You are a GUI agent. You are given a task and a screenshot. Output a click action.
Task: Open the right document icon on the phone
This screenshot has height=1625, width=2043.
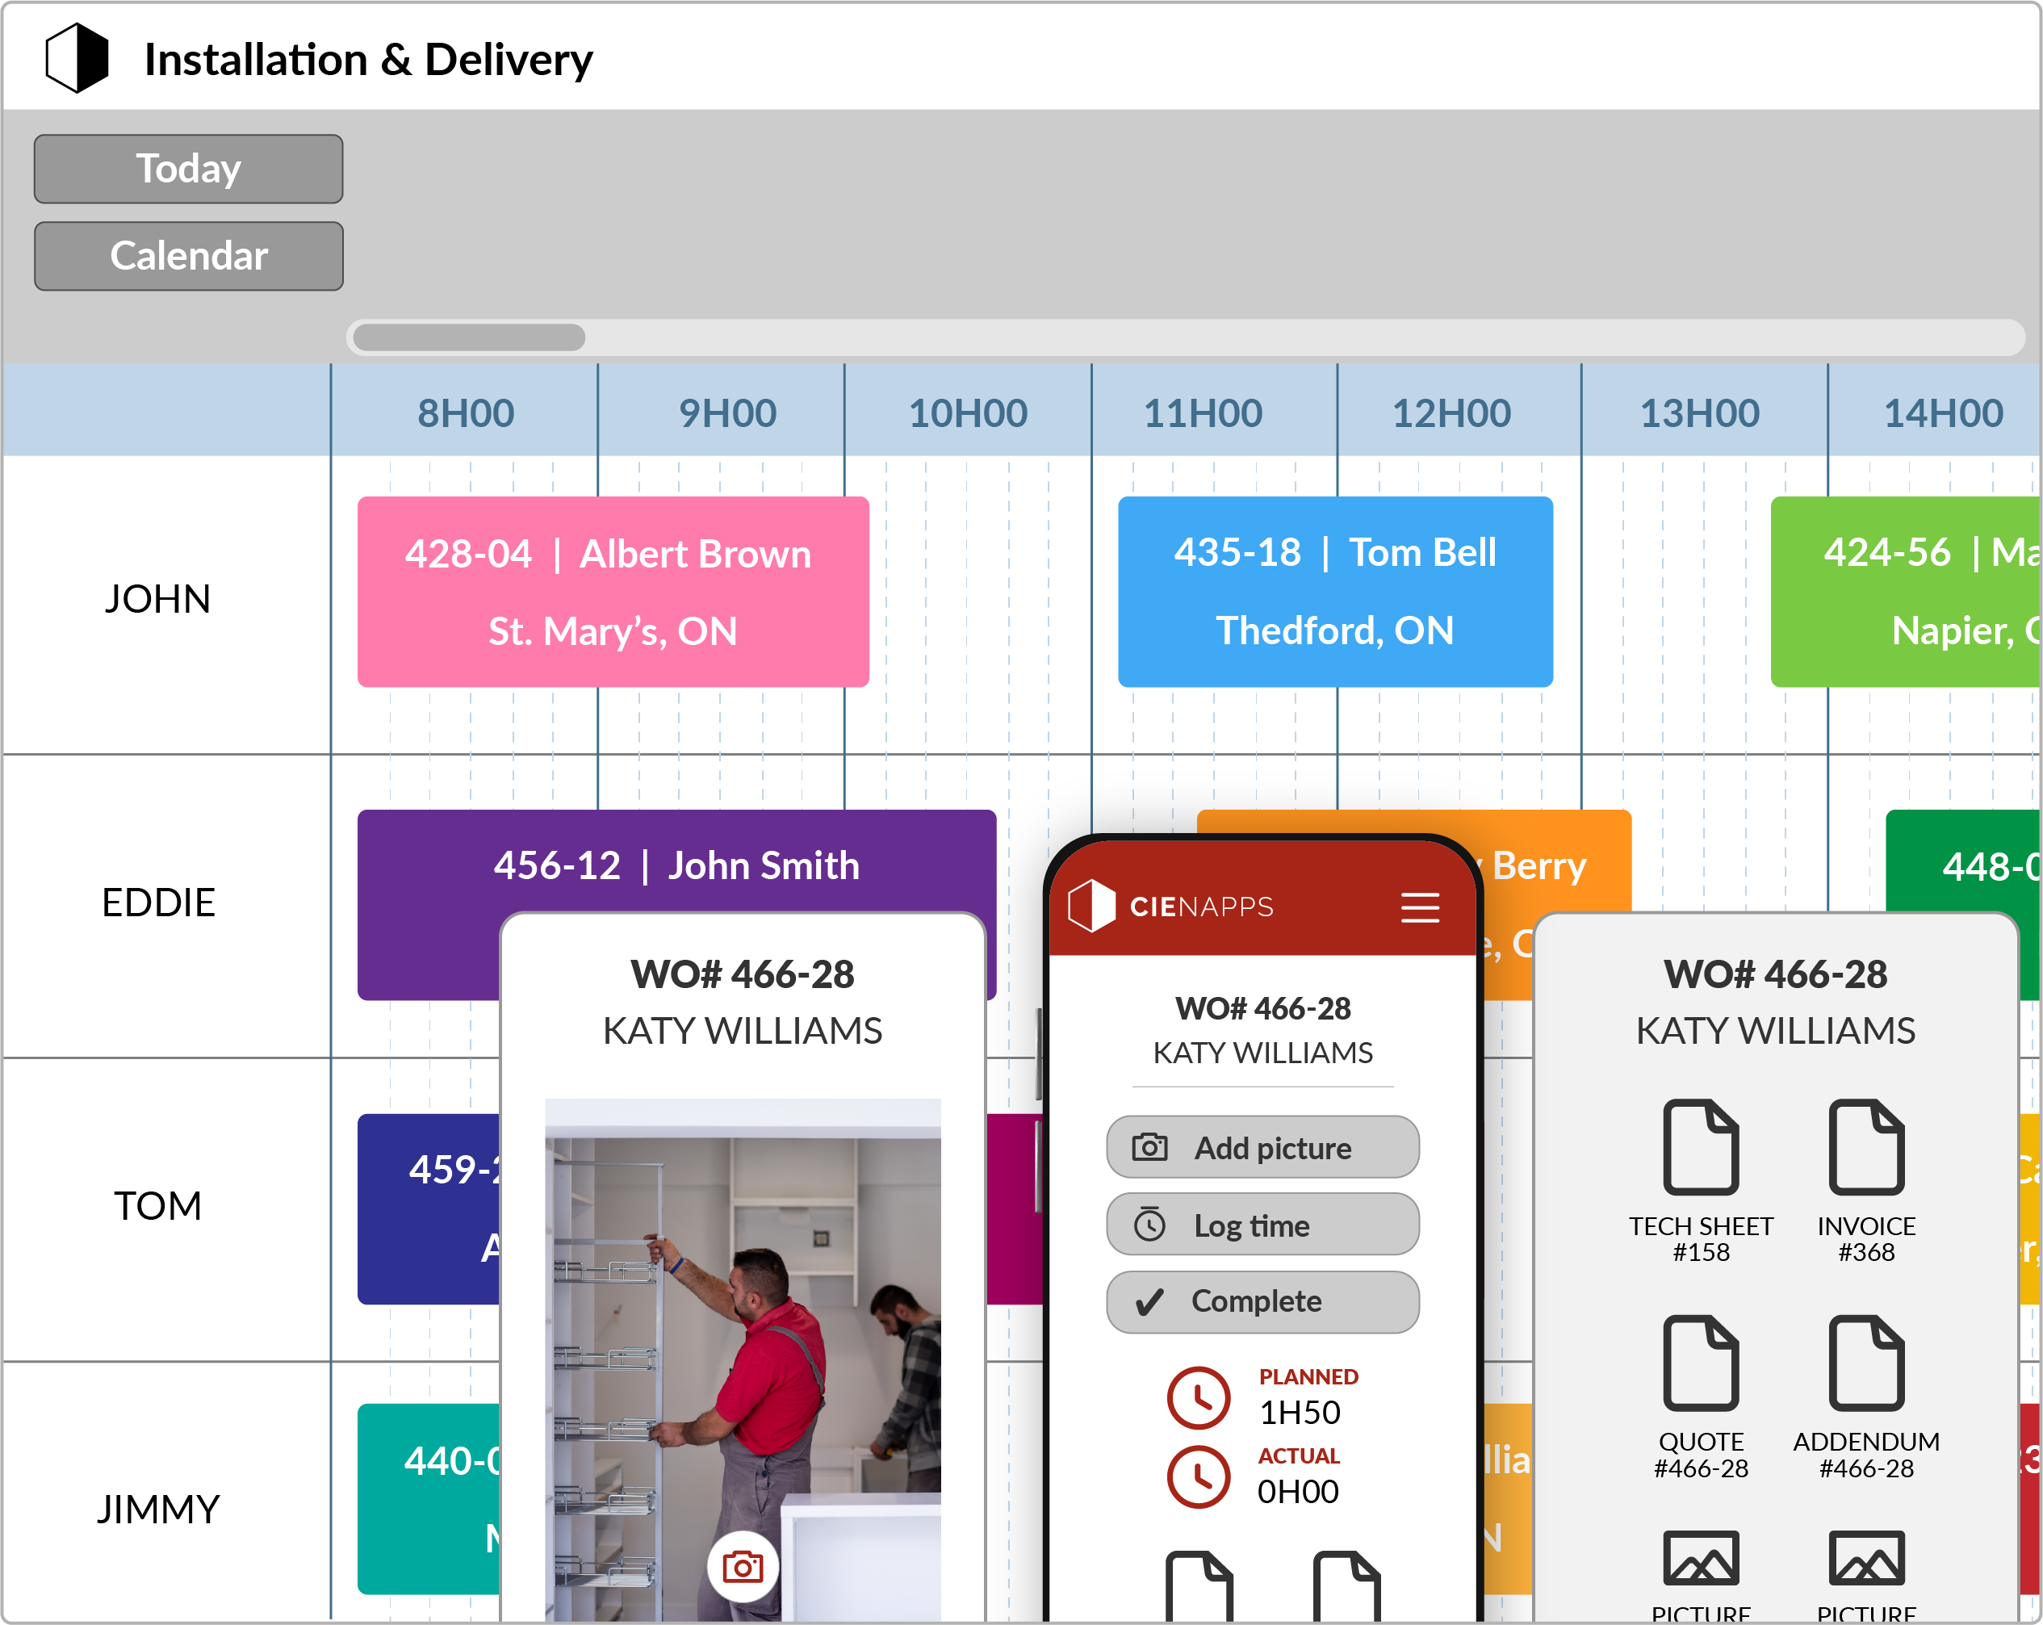click(1346, 1585)
